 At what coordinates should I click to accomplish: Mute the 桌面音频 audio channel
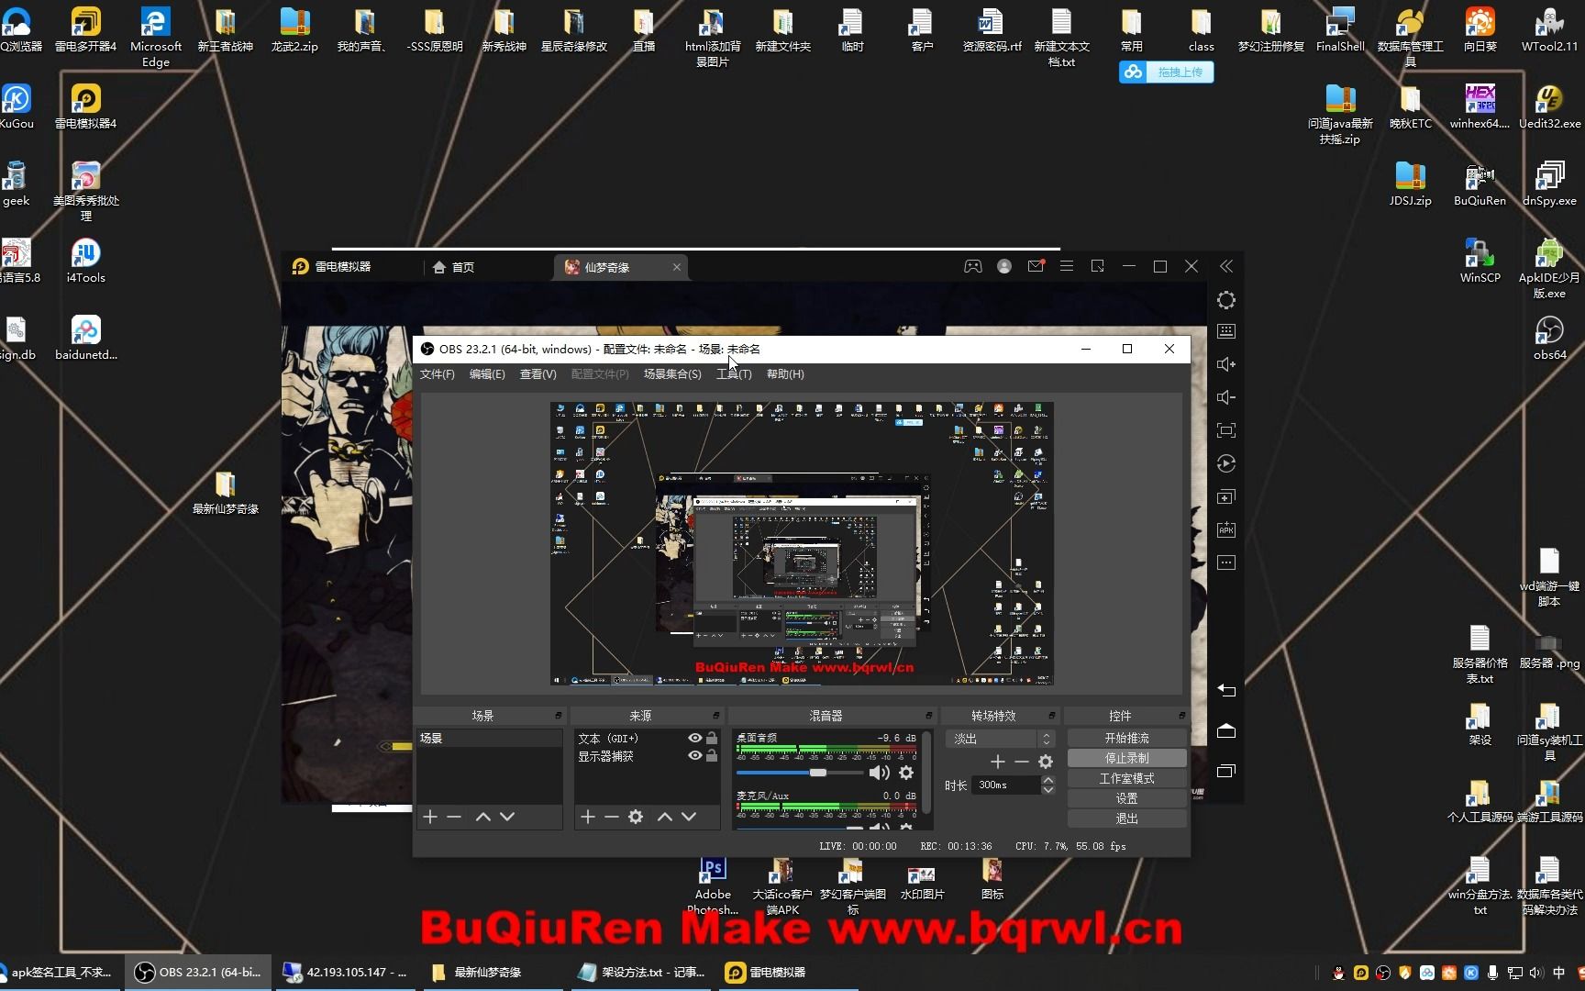pyautogui.click(x=879, y=773)
